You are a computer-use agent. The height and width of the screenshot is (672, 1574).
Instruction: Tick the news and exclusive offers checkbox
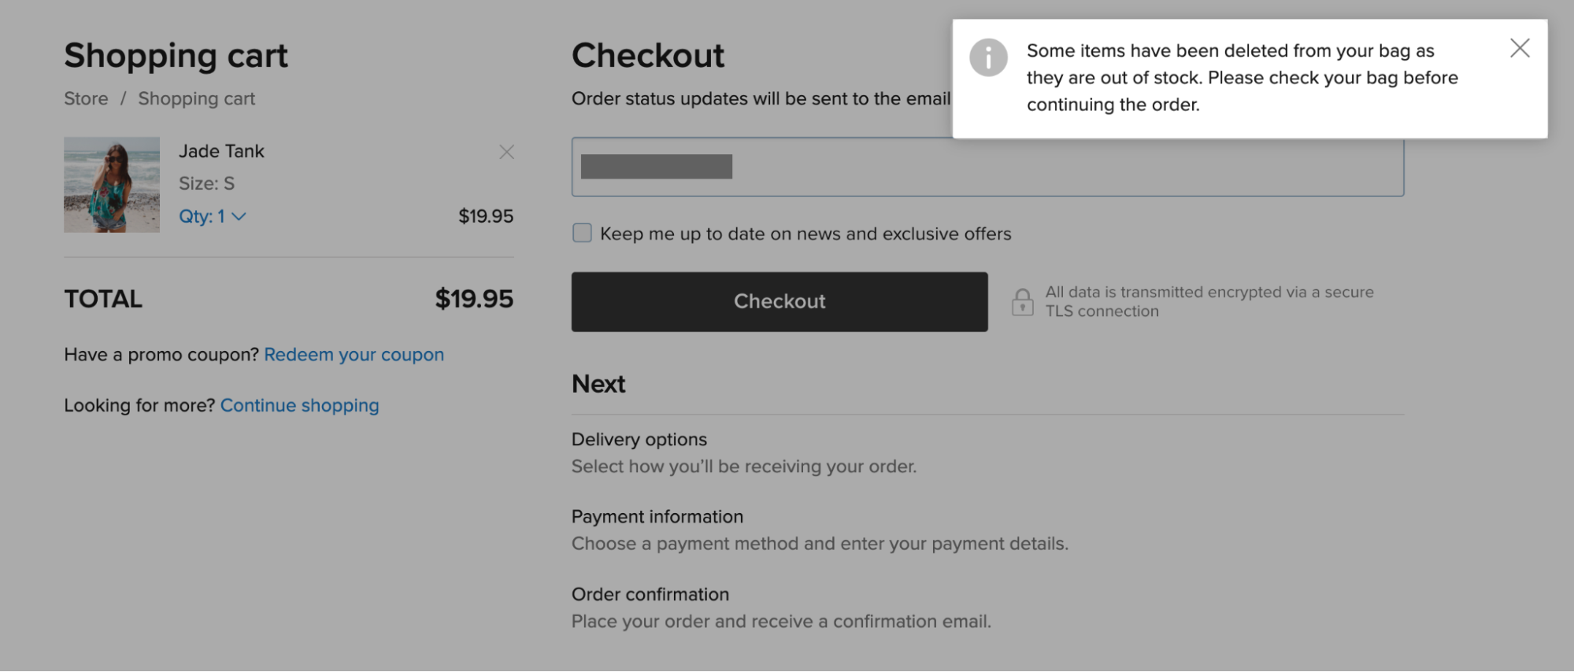tap(582, 233)
